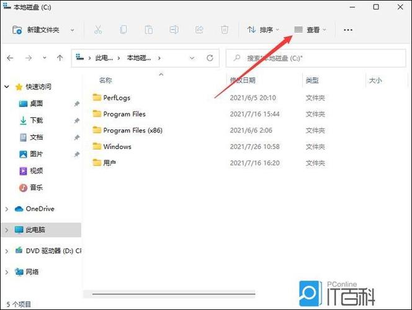
Task: Select 此电脑 in the sidebar
Action: (x=35, y=230)
